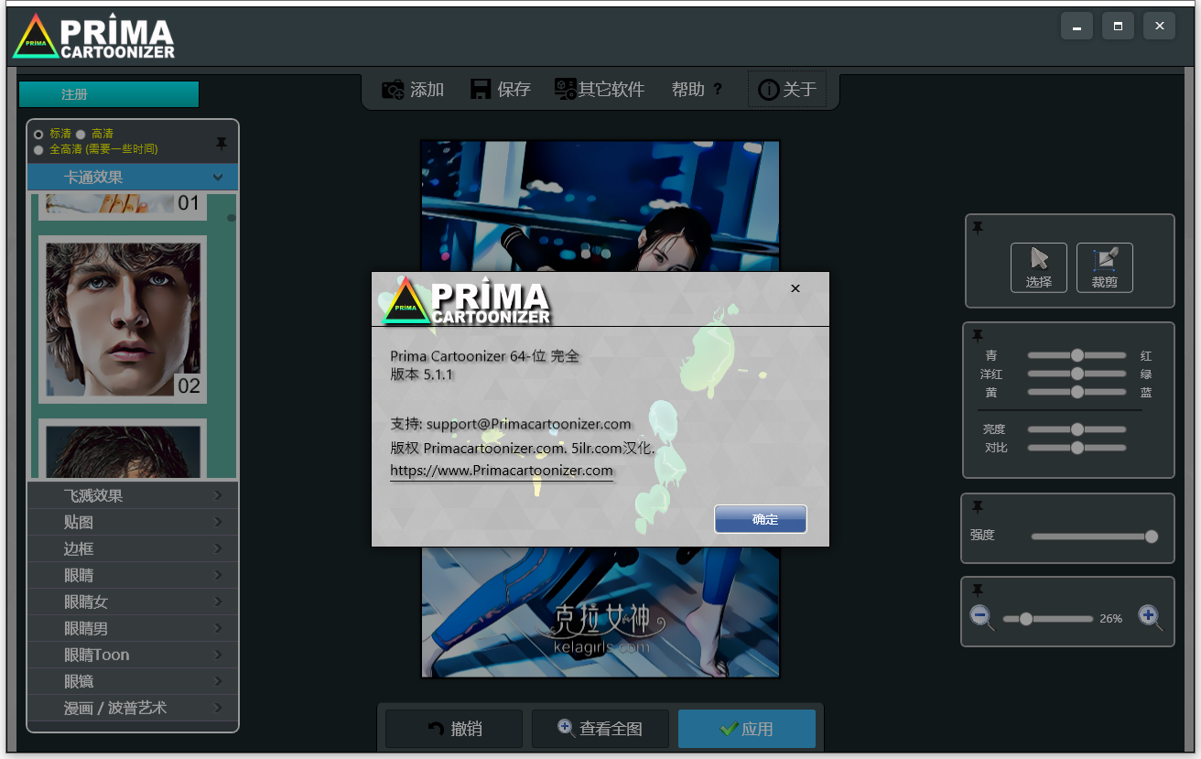Open 其它软件 other software

click(600, 90)
